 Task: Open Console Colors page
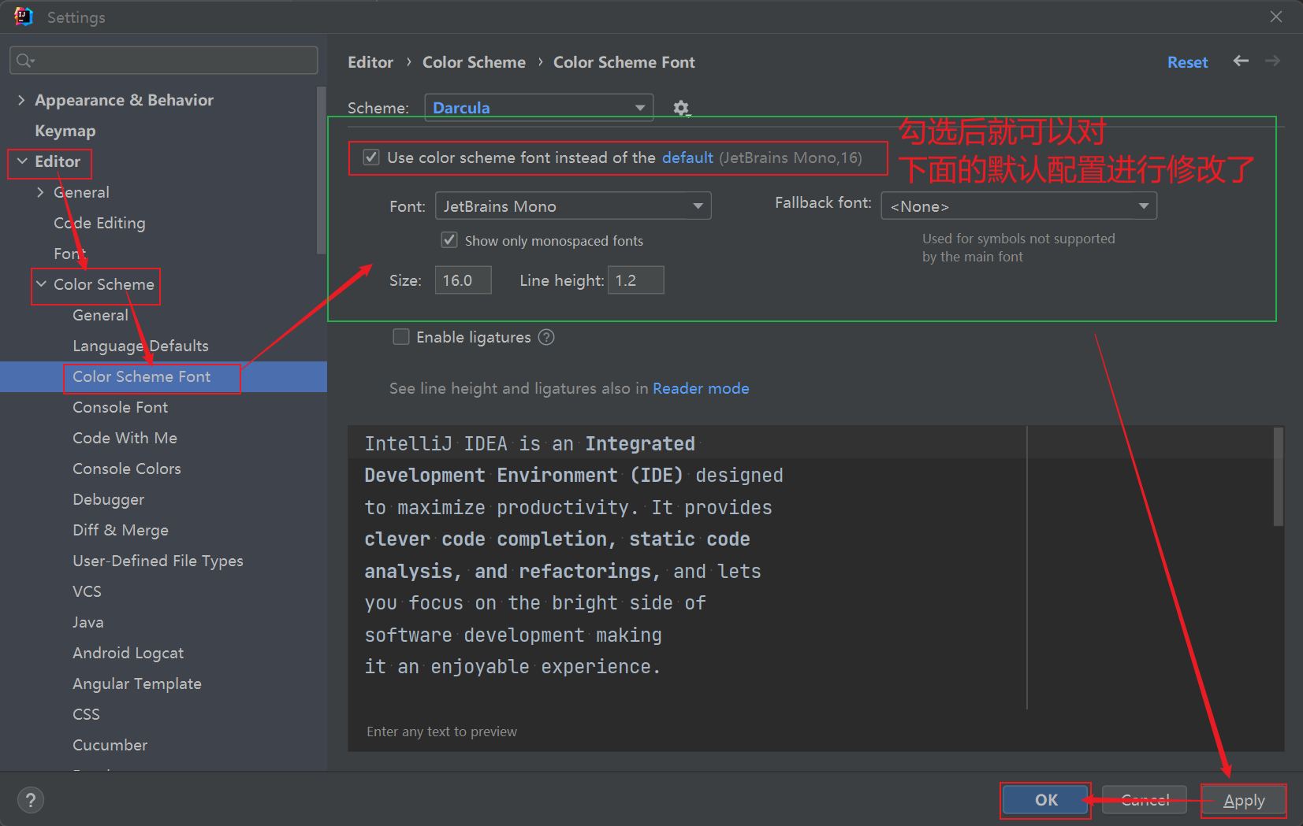(127, 469)
